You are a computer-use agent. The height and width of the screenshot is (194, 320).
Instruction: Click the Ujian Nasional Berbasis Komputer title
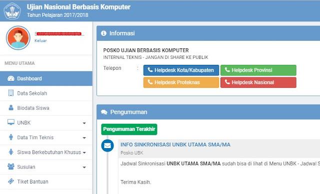[78, 7]
